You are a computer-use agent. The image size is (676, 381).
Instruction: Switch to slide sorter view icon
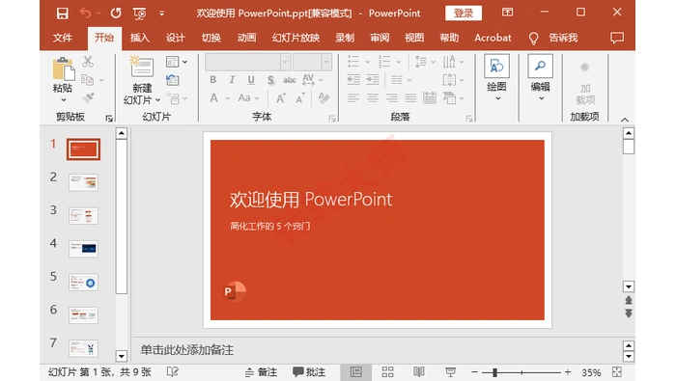click(x=387, y=372)
